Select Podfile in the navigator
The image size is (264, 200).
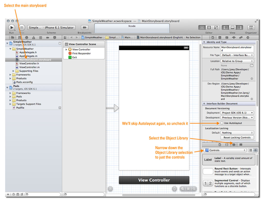point(20,108)
